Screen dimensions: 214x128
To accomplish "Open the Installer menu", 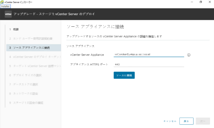I will point(5,6).
